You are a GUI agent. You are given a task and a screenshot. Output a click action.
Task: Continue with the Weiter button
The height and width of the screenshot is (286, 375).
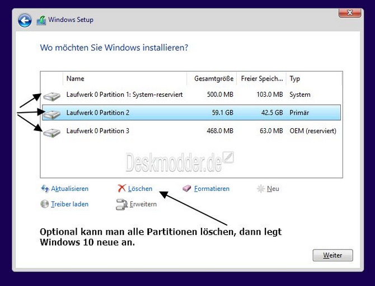coord(332,255)
